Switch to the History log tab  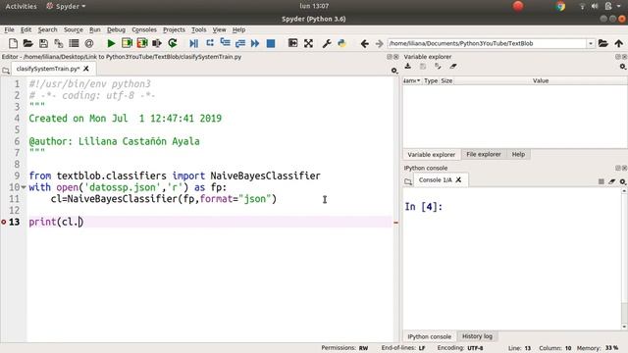point(477,336)
